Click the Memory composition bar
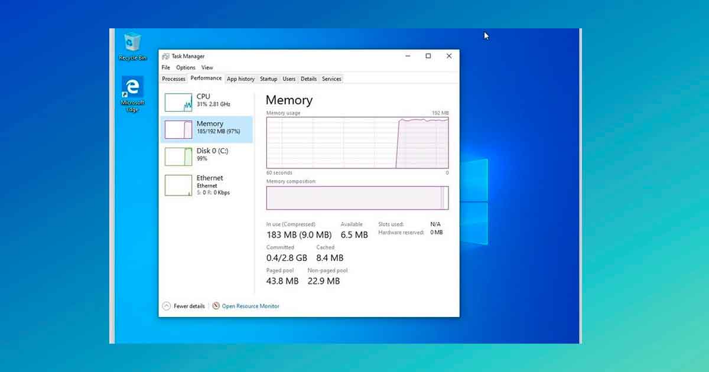This screenshot has height=372, width=709. tap(357, 198)
